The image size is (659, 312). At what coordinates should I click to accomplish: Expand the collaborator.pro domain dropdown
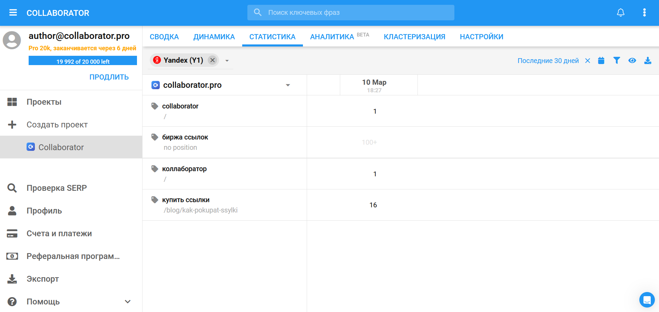[x=288, y=85]
